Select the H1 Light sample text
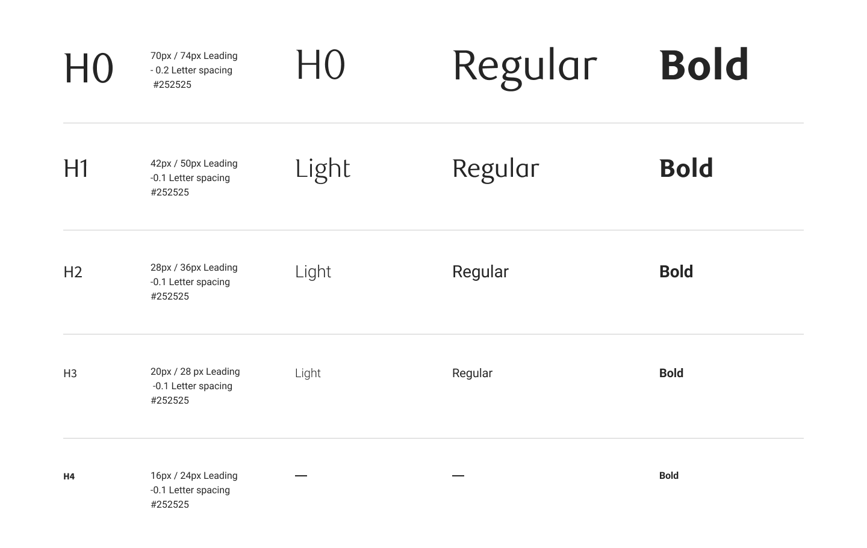Screen dimensions: 867x548 [x=323, y=169]
